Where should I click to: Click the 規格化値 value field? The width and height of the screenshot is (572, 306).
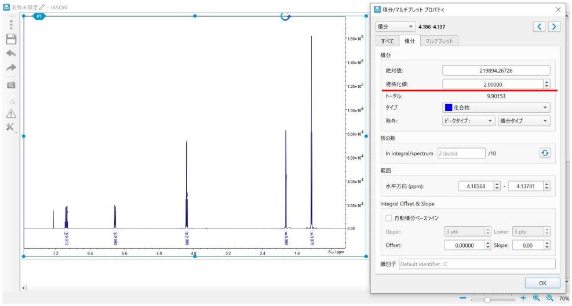[x=492, y=84]
